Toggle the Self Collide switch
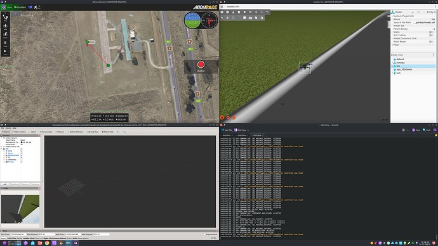 [431, 35]
